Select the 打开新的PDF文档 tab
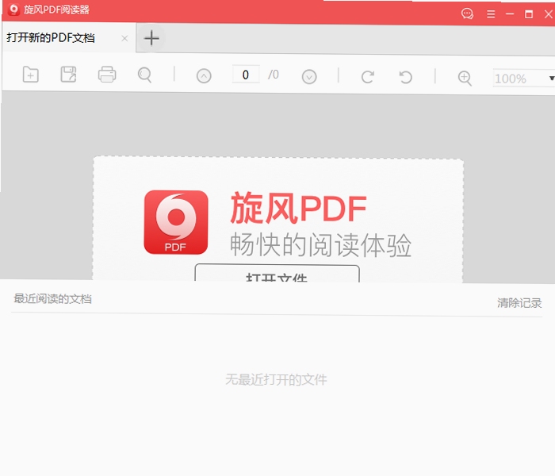This screenshot has height=476, width=555. point(69,38)
